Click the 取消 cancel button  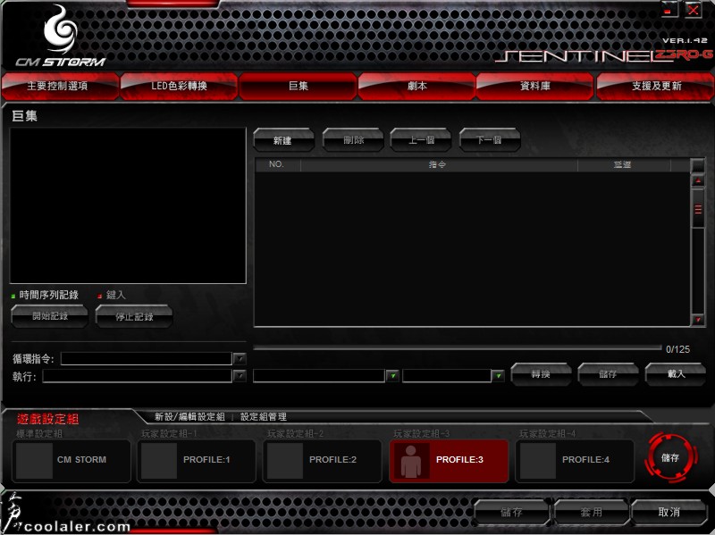(x=669, y=512)
